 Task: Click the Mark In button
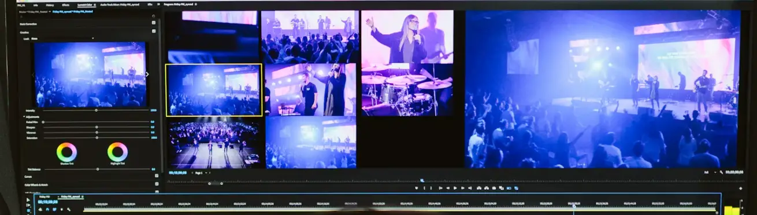pos(424,188)
